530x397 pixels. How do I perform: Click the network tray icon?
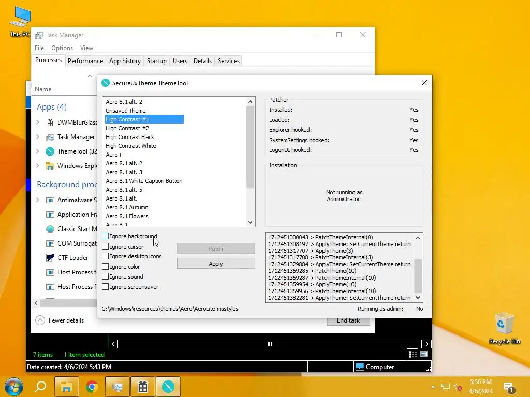[446, 387]
